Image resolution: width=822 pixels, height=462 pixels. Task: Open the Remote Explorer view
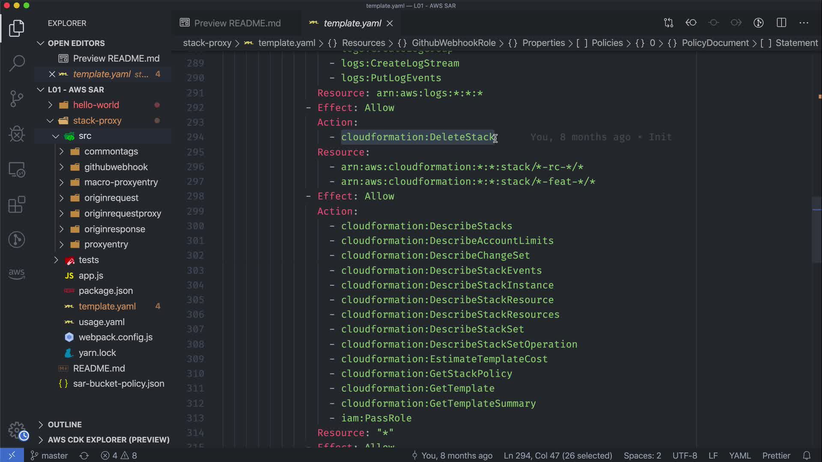(x=17, y=170)
